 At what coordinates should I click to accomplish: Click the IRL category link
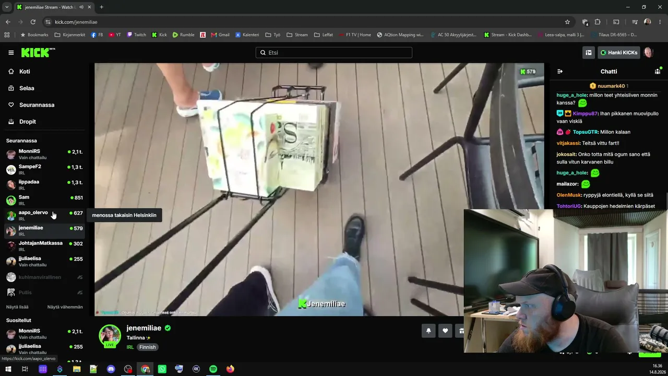[x=130, y=347]
